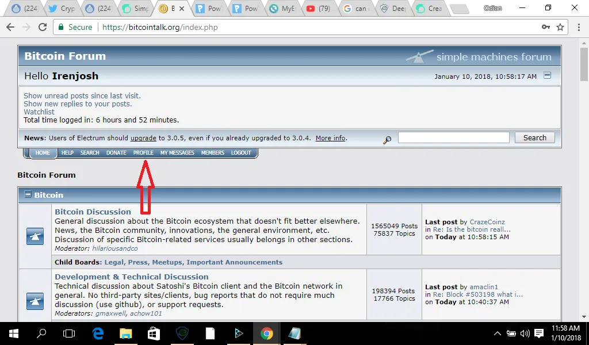Click the Bitcoin Discussion board status icon
This screenshot has width=589, height=345.
pyautogui.click(x=35, y=236)
